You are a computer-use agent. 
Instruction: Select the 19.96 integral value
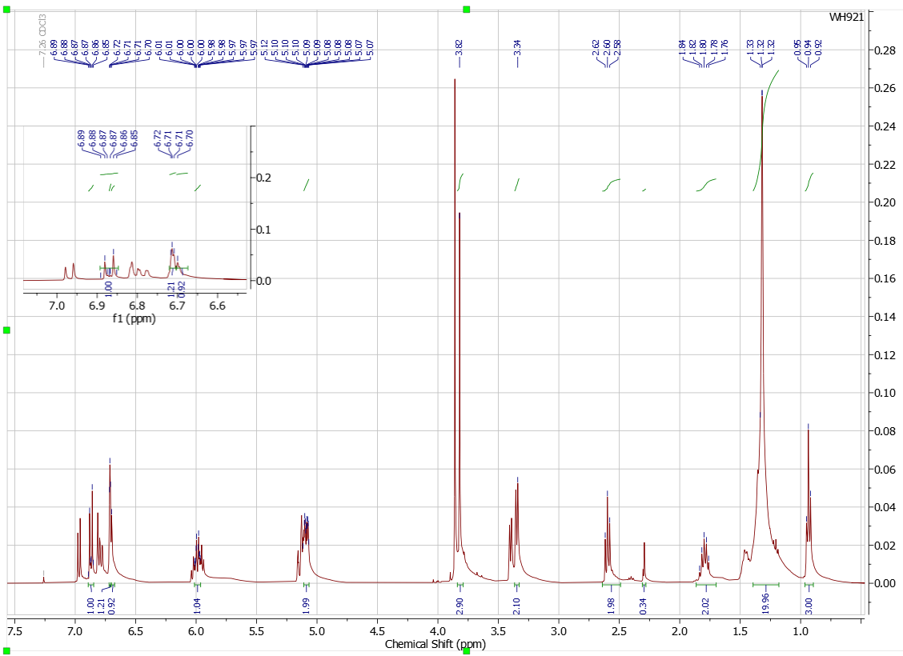coord(765,602)
